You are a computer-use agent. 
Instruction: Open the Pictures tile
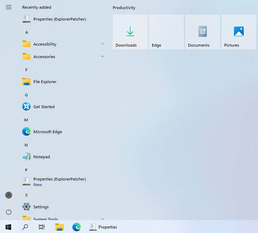point(239,32)
